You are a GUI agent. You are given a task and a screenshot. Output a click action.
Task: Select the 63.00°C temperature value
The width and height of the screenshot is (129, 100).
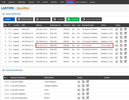tap(47, 98)
